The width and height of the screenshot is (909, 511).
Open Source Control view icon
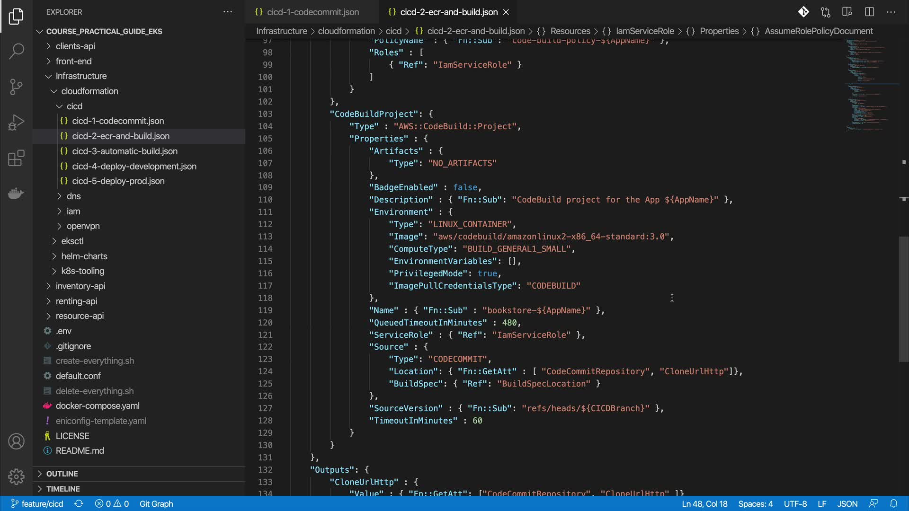(x=16, y=87)
